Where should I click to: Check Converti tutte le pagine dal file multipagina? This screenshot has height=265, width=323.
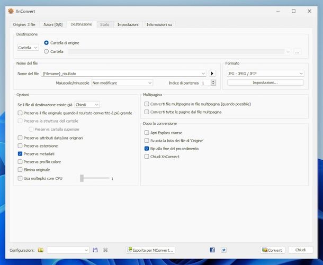(147, 112)
